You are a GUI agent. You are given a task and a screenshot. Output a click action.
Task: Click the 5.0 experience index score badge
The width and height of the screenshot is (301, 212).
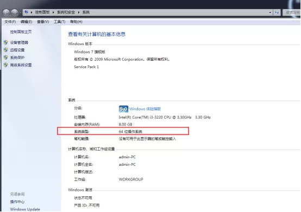[123, 109]
